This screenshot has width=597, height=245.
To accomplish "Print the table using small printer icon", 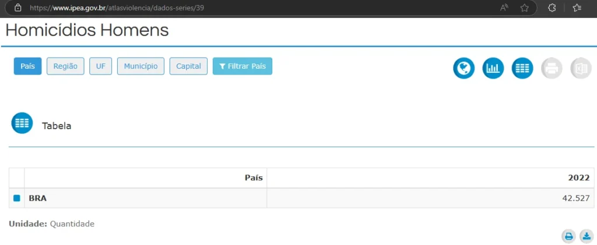I will pos(568,236).
